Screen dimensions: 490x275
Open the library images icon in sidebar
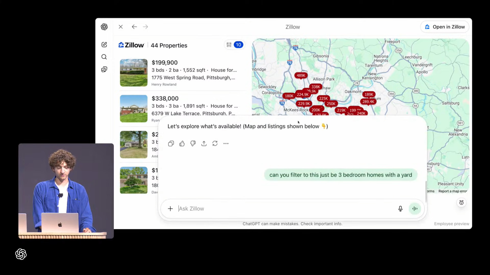tap(104, 69)
